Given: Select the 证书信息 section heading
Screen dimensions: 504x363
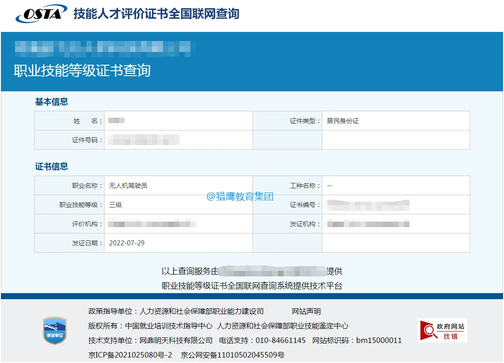Looking at the screenshot, I should coord(52,166).
